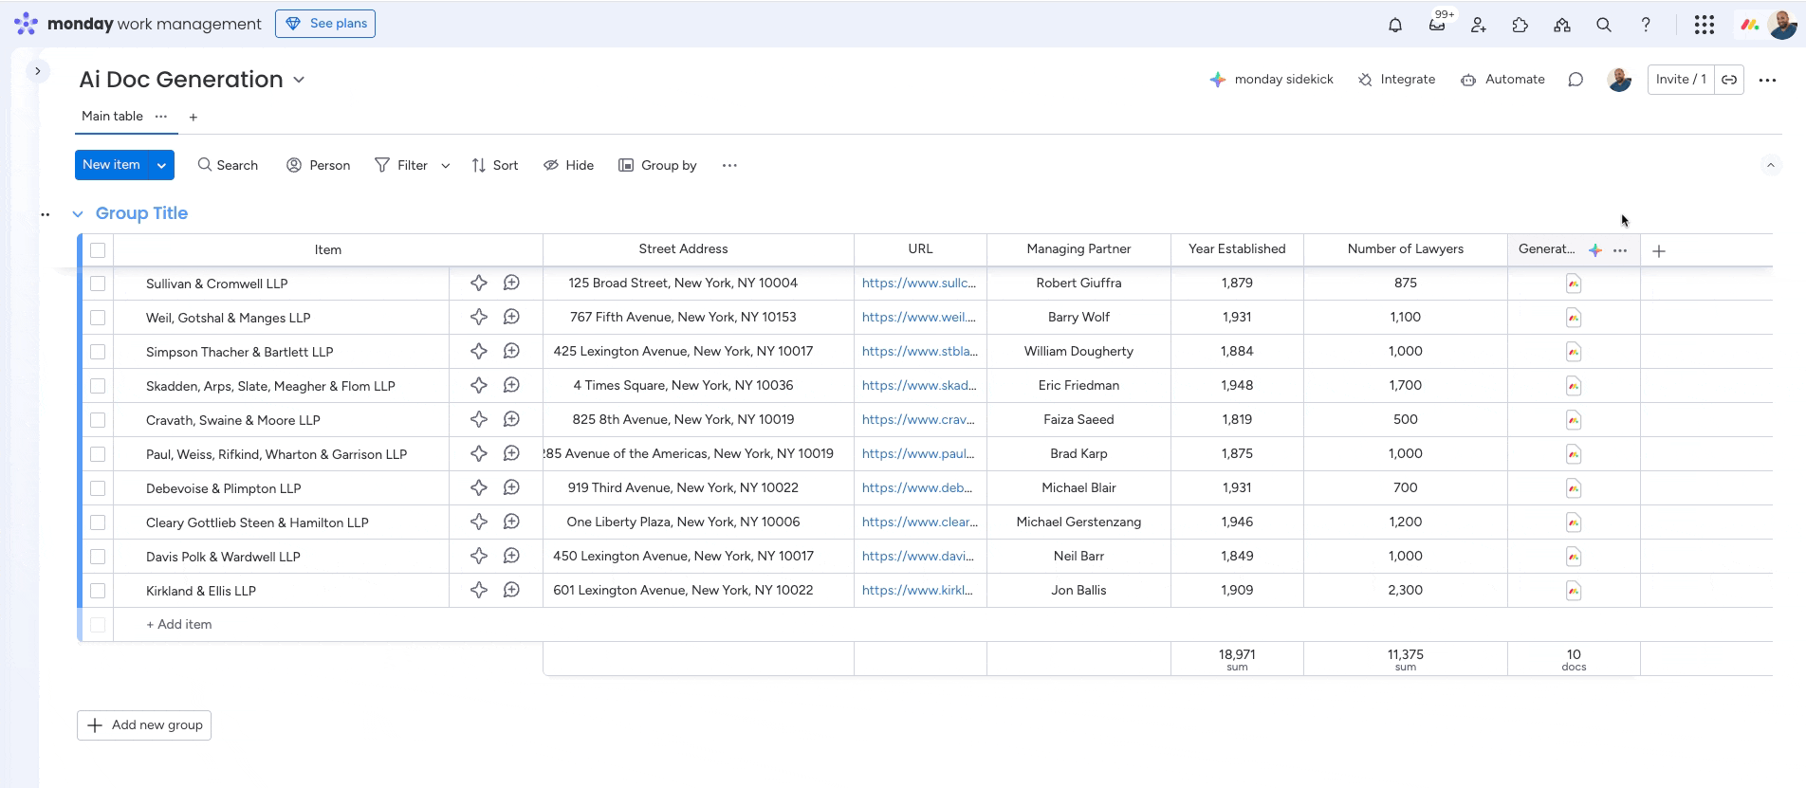Viewport: 1806px width, 788px height.
Task: Open the Hide columns menu
Action: (x=568, y=165)
